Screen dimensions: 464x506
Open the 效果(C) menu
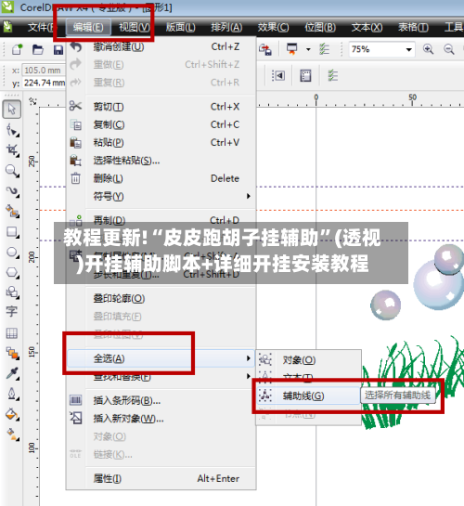tap(273, 27)
